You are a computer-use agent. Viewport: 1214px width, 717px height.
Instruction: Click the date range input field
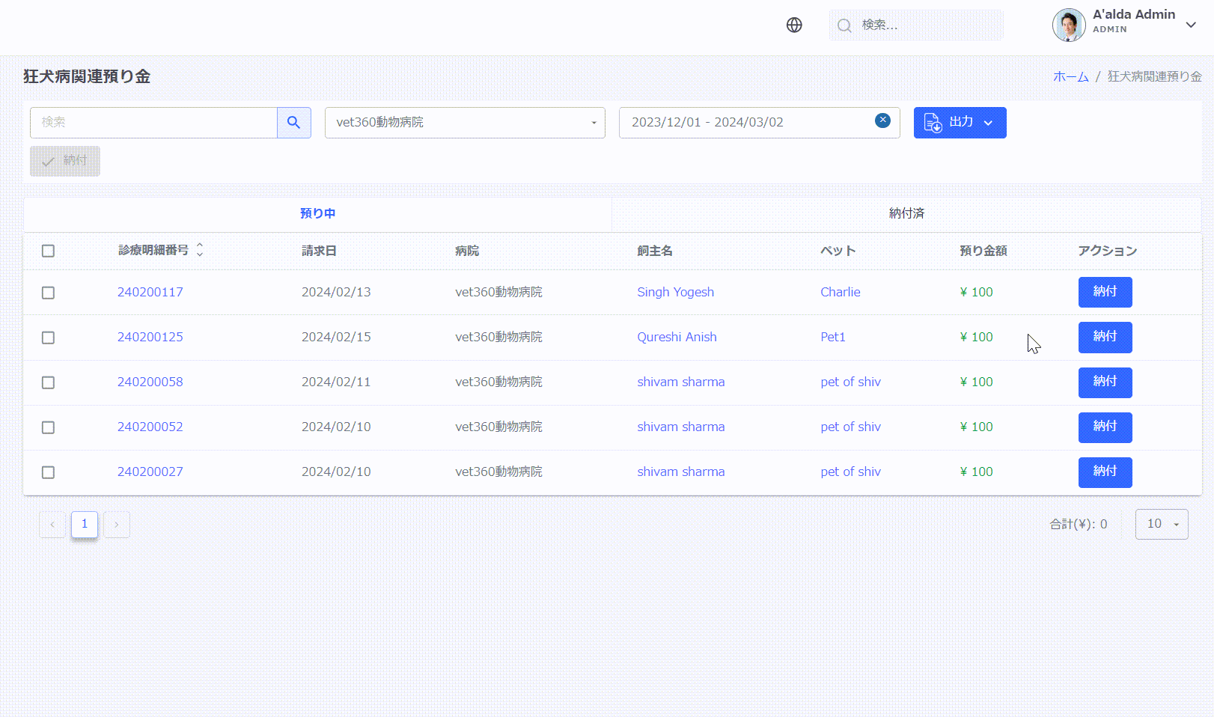[x=748, y=123]
